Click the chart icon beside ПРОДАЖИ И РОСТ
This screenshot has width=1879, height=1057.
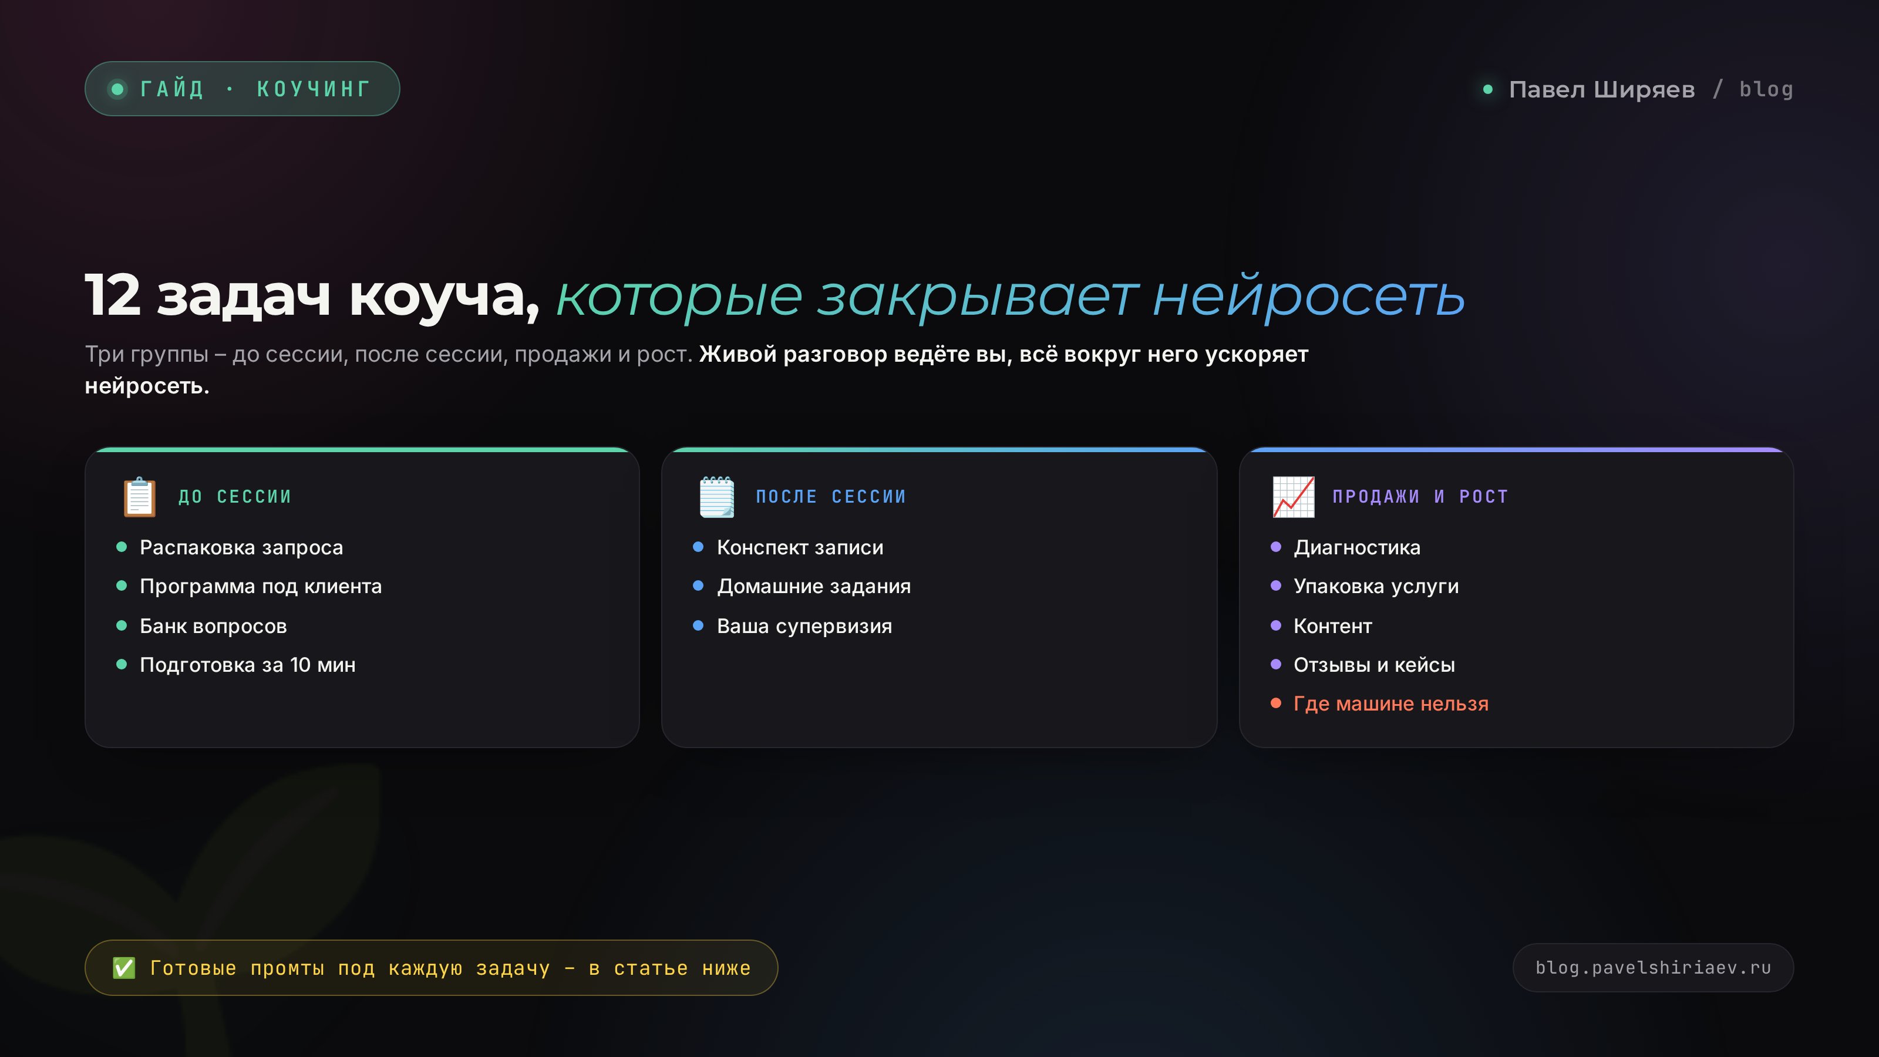click(1293, 497)
